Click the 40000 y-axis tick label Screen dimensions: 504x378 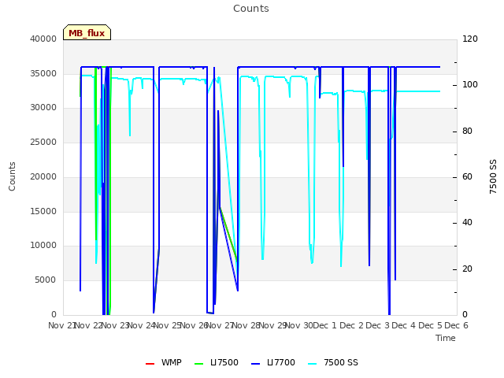(x=43, y=39)
